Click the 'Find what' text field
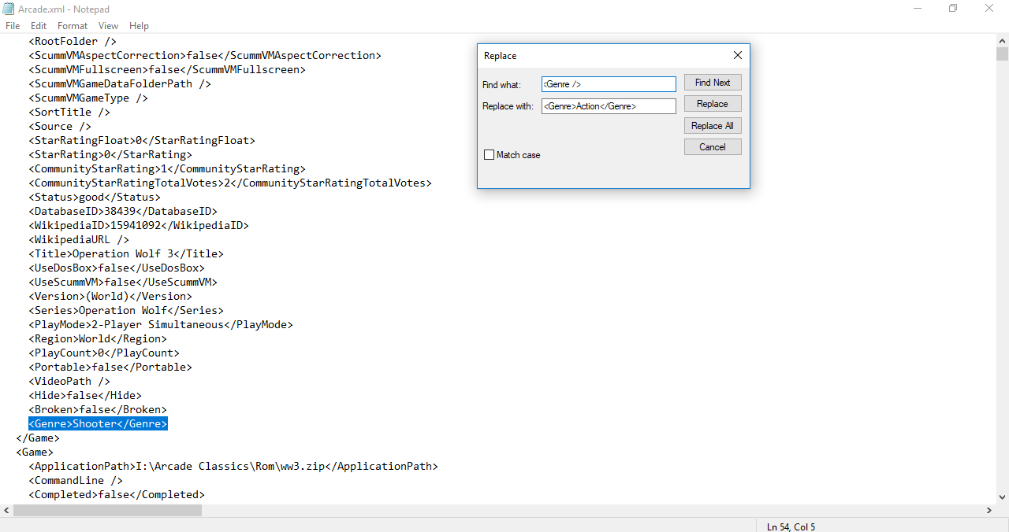Screen dimensions: 1009x532 tap(608, 84)
